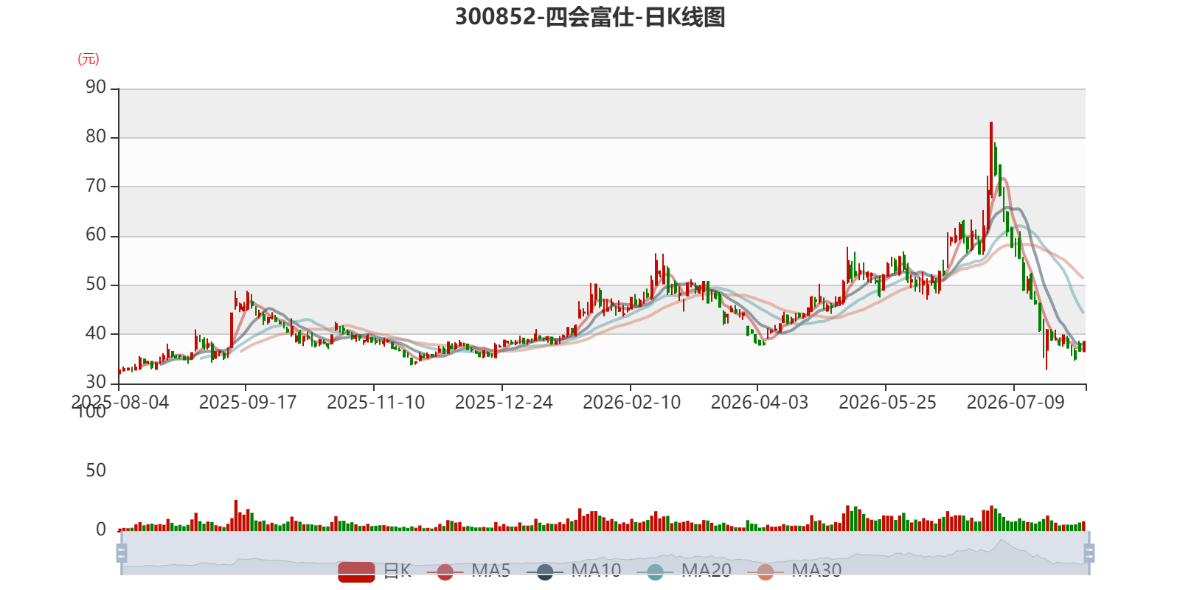Screen dimensions: 1180x590
Task: Toggle the 日K candlestick legend icon
Action: (x=356, y=572)
